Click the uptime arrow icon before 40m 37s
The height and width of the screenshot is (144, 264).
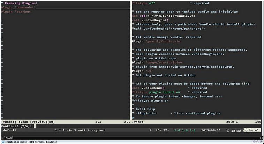[x=151, y=130]
